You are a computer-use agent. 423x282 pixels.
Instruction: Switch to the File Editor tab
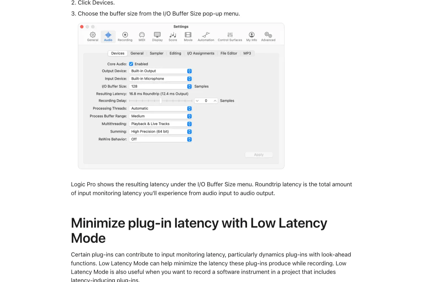(x=229, y=53)
